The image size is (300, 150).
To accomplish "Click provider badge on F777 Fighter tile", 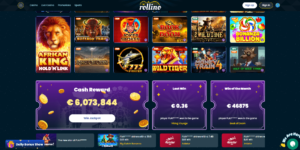I will (x=146, y=70).
